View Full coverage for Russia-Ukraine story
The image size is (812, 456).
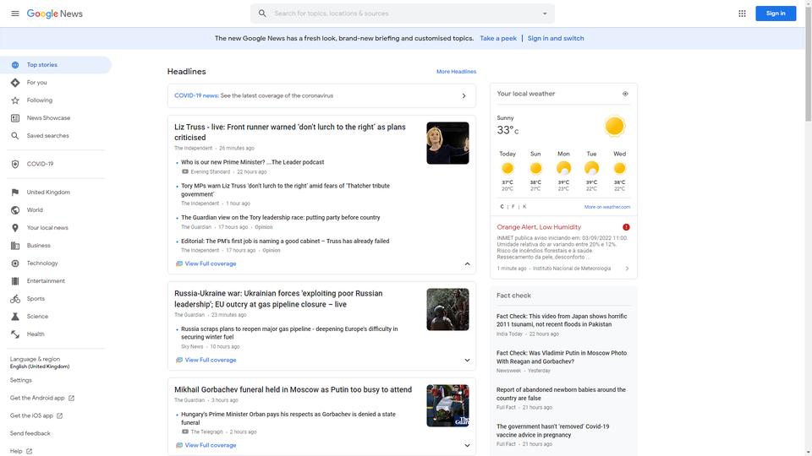click(206, 360)
